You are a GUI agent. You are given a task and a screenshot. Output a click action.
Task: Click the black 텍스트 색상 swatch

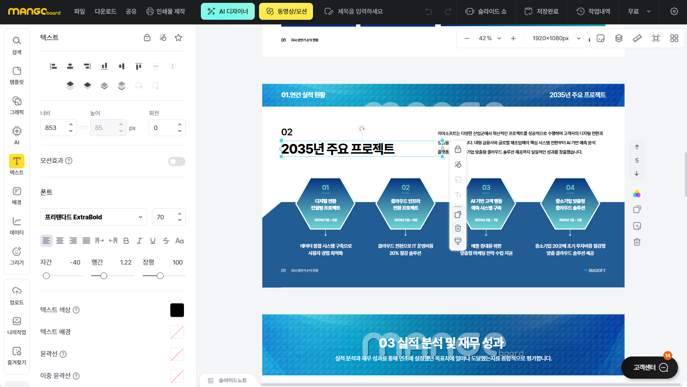click(177, 310)
